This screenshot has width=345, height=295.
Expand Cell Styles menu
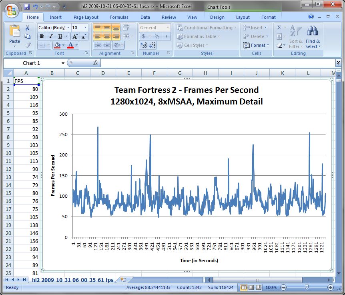(x=193, y=45)
